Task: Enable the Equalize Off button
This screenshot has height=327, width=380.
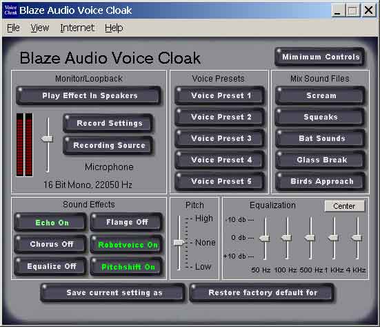Action: pos(50,266)
